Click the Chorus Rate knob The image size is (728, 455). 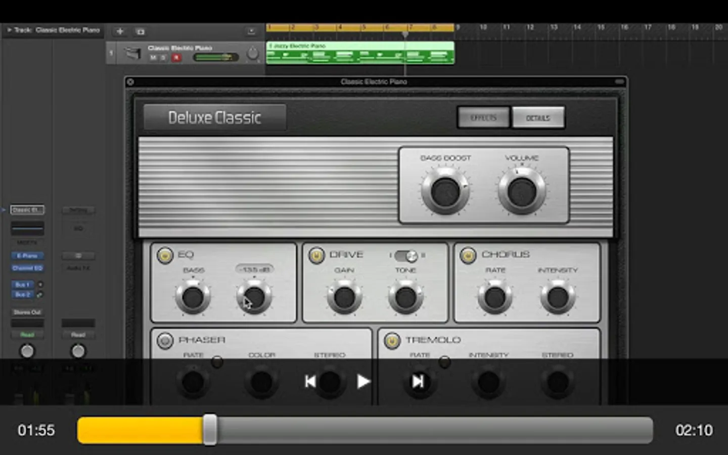point(495,297)
